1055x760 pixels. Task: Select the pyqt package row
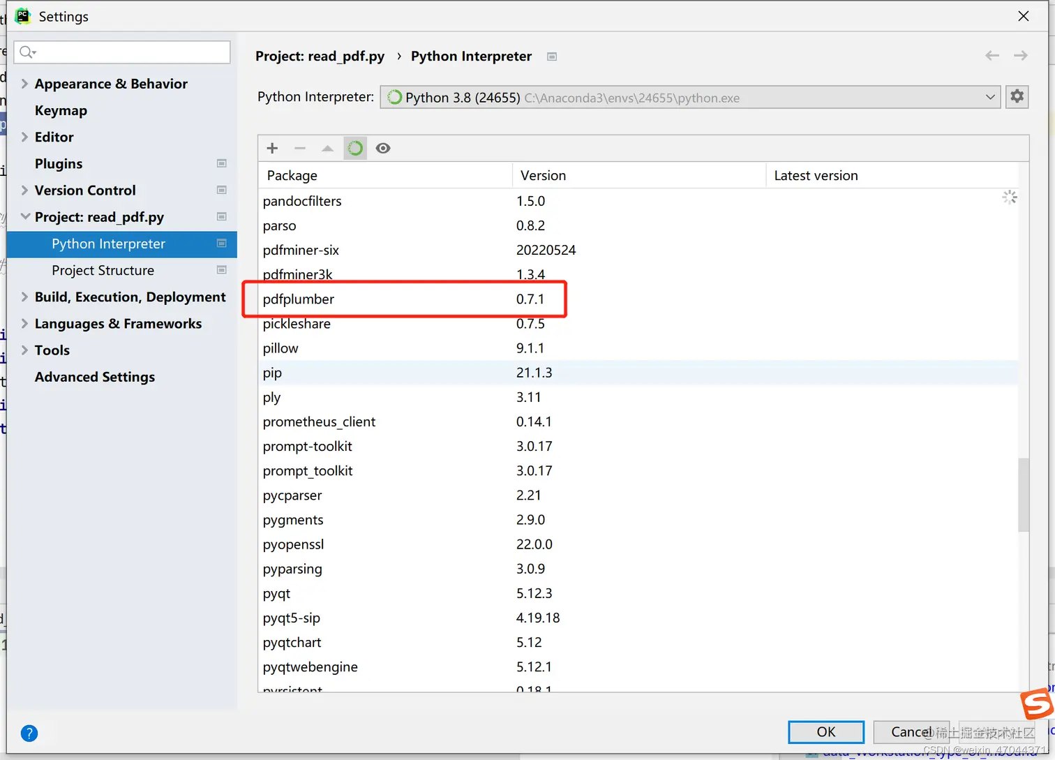[638, 593]
